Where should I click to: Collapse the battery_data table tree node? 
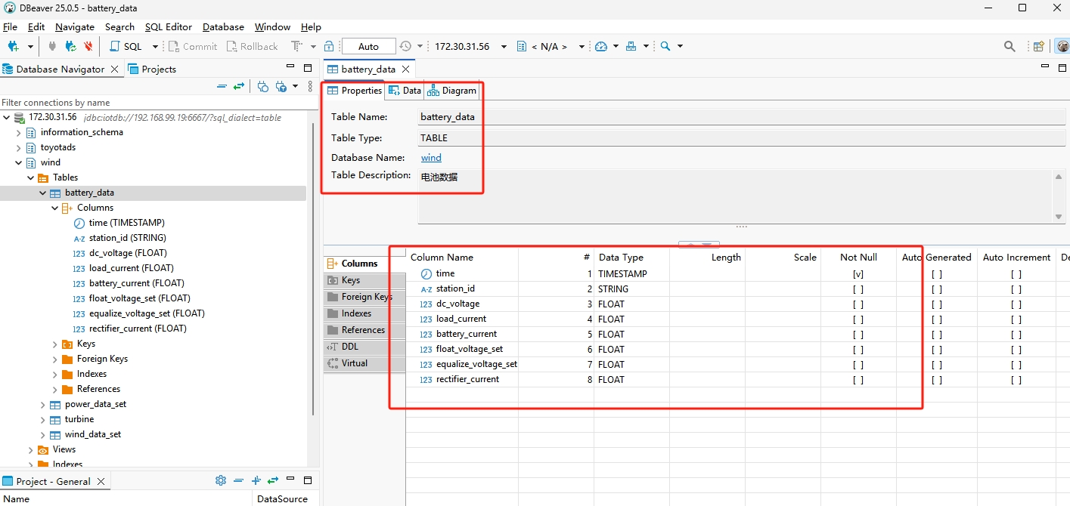click(x=43, y=193)
